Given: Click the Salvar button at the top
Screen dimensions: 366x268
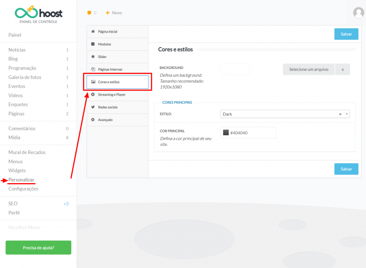Looking at the screenshot, I should coord(346,34).
